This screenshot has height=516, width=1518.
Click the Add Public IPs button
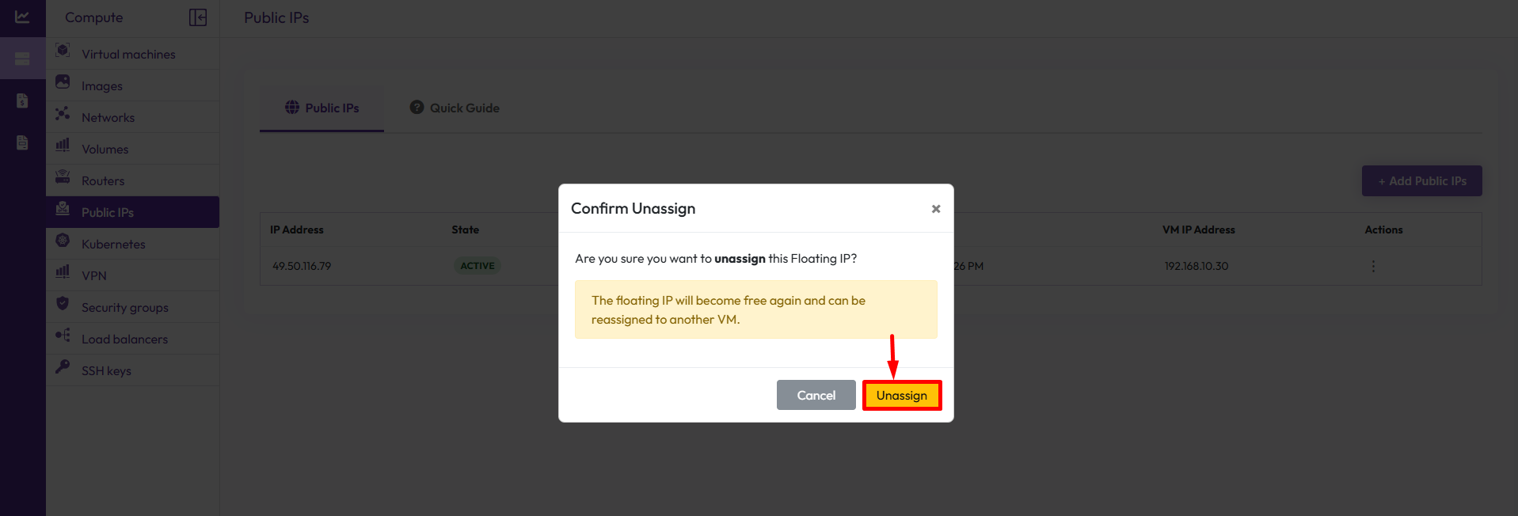click(x=1422, y=180)
